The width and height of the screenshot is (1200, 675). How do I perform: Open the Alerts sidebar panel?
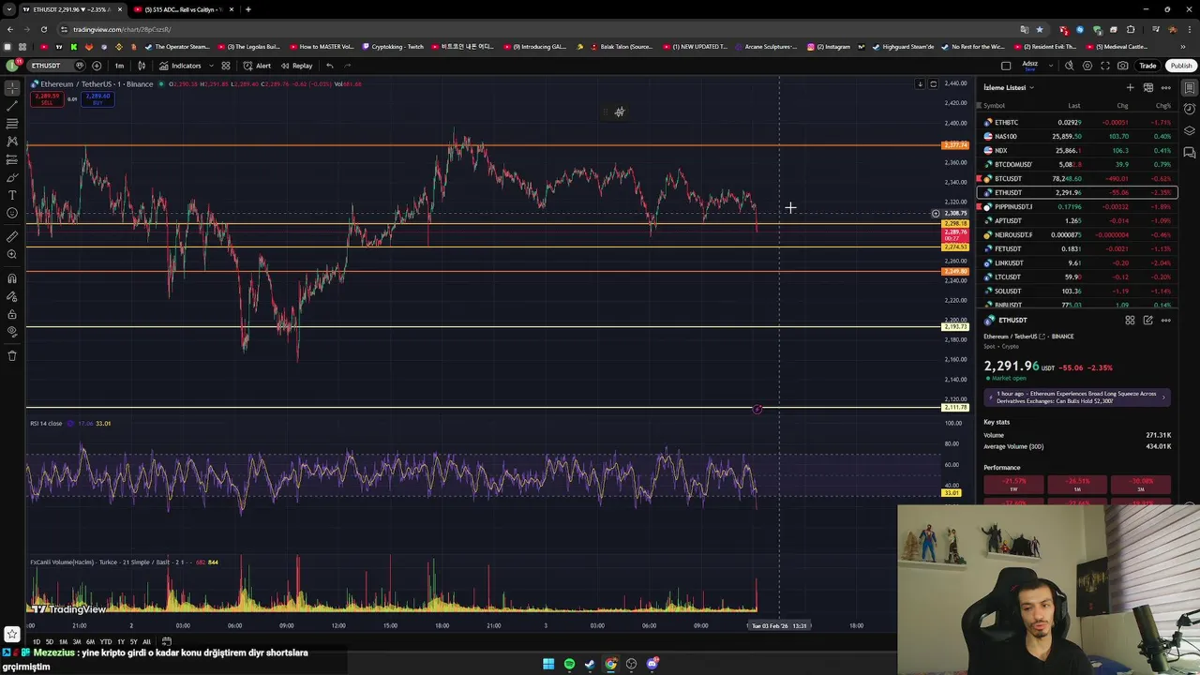tap(1190, 109)
